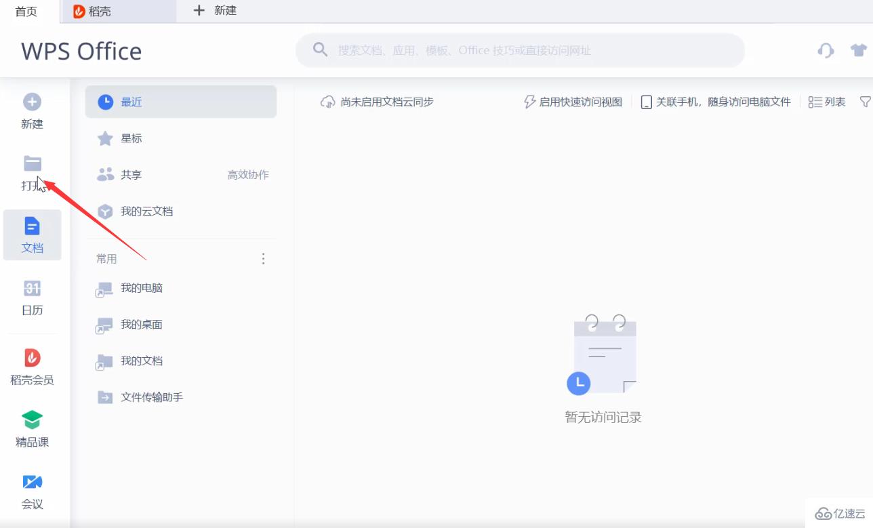Click the 新建 plus tab button

[215, 11]
